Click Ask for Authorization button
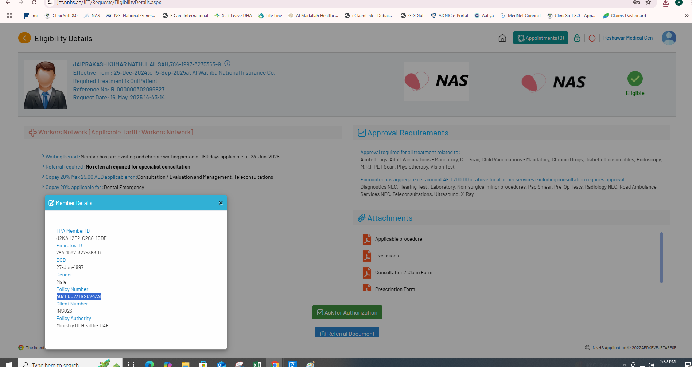 click(x=347, y=312)
